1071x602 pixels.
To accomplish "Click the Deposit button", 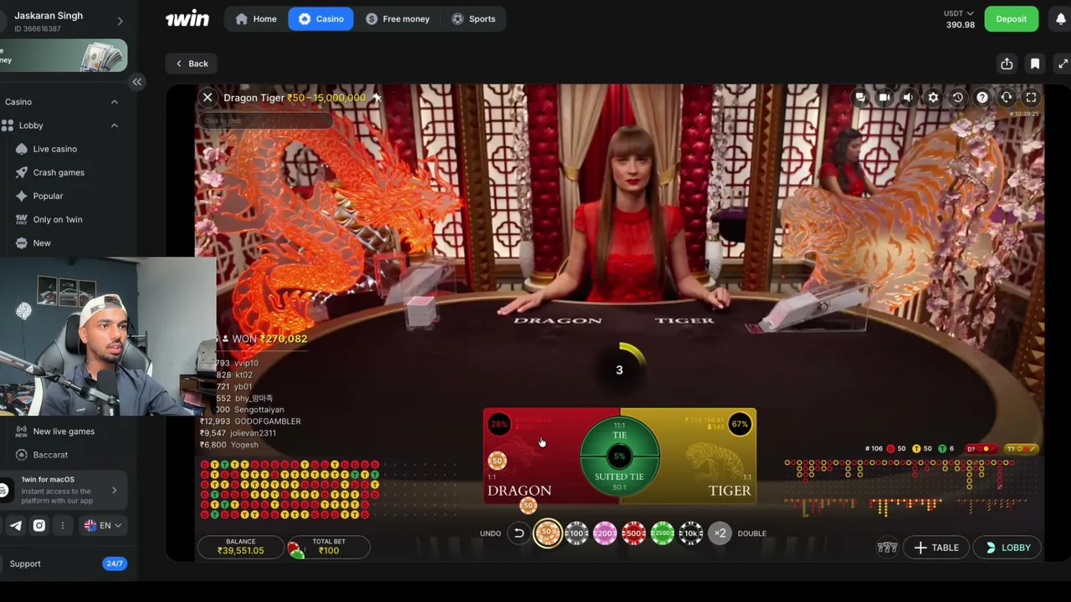I will coord(1011,18).
